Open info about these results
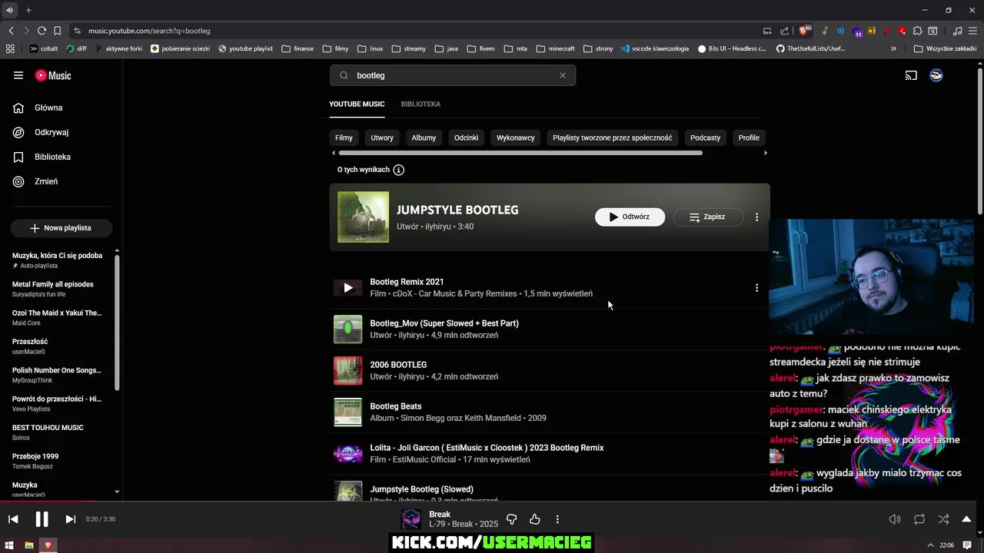The height and width of the screenshot is (553, 984). coord(398,170)
